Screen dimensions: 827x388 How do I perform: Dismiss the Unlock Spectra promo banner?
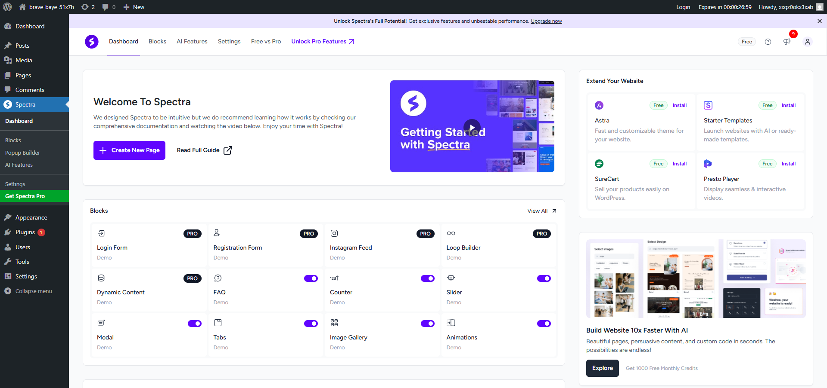(819, 21)
